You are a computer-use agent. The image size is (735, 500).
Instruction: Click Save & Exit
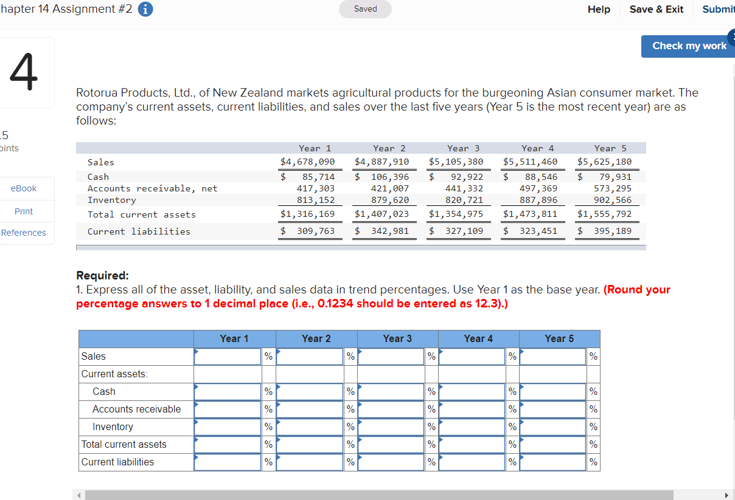(x=656, y=9)
